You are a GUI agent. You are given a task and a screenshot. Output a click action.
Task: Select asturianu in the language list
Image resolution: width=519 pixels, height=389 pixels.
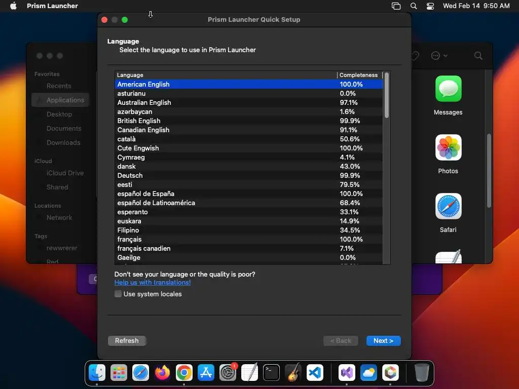point(249,94)
